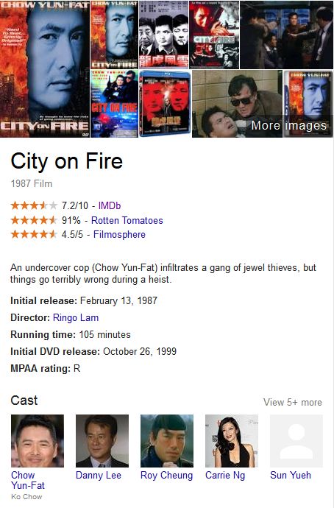Click Chow Yun-Fat's cast photo
The width and height of the screenshot is (334, 508).
(38, 441)
